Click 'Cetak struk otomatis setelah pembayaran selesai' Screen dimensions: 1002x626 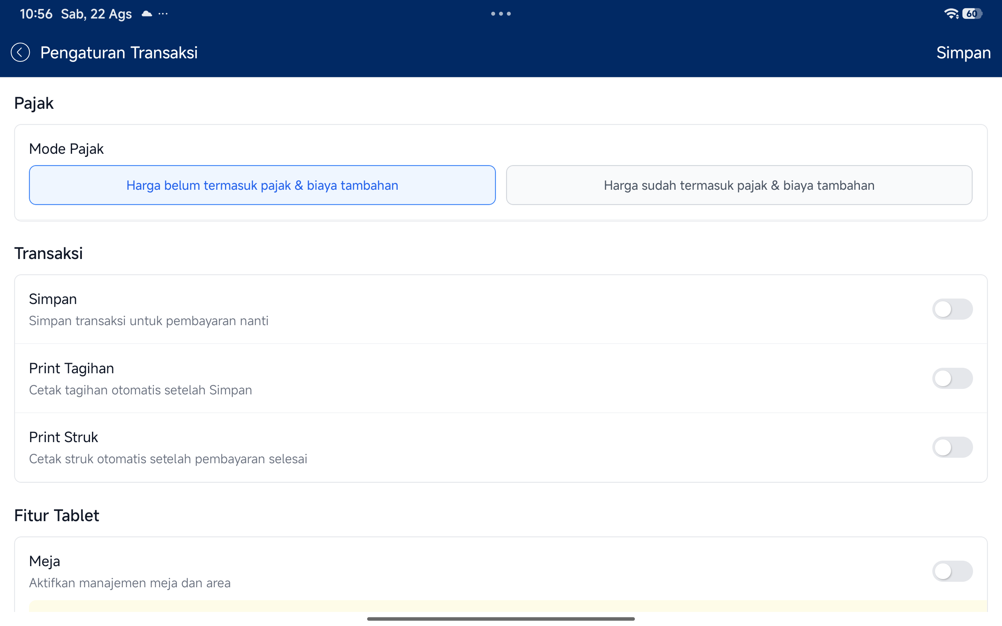pyautogui.click(x=168, y=459)
